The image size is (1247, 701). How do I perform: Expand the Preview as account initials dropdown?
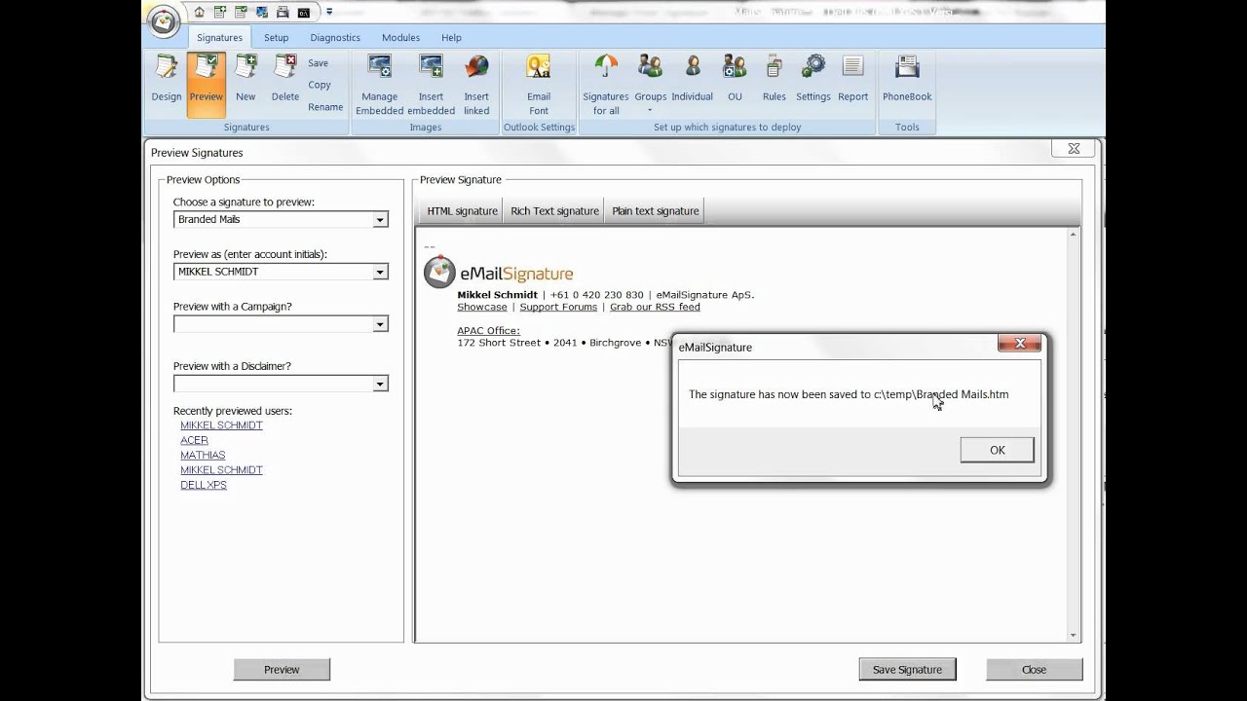(380, 273)
